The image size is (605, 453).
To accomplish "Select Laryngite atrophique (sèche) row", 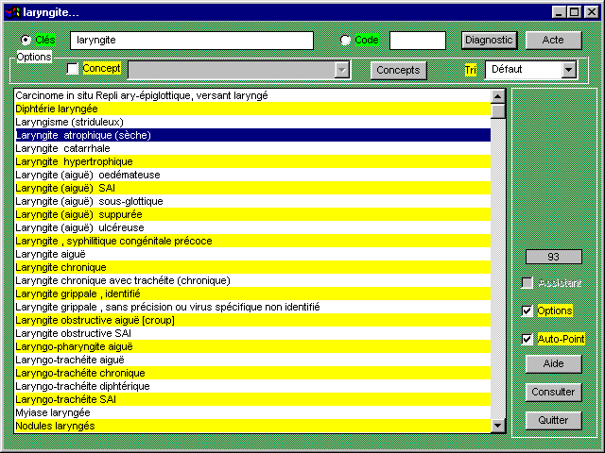I will click(252, 135).
